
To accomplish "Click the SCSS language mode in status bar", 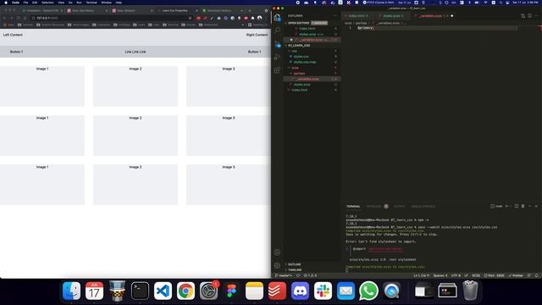I will pos(476,275).
